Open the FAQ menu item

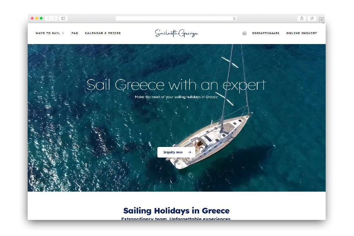75,33
